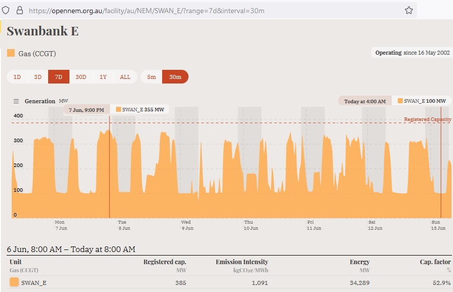Click Operating since 16 May 2002 badge
Image resolution: width=453 pixels, height=292 pixels.
point(412,53)
